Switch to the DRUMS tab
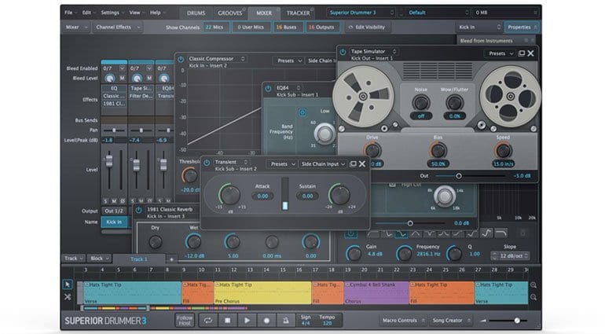This screenshot has height=334, width=605. tap(196, 13)
